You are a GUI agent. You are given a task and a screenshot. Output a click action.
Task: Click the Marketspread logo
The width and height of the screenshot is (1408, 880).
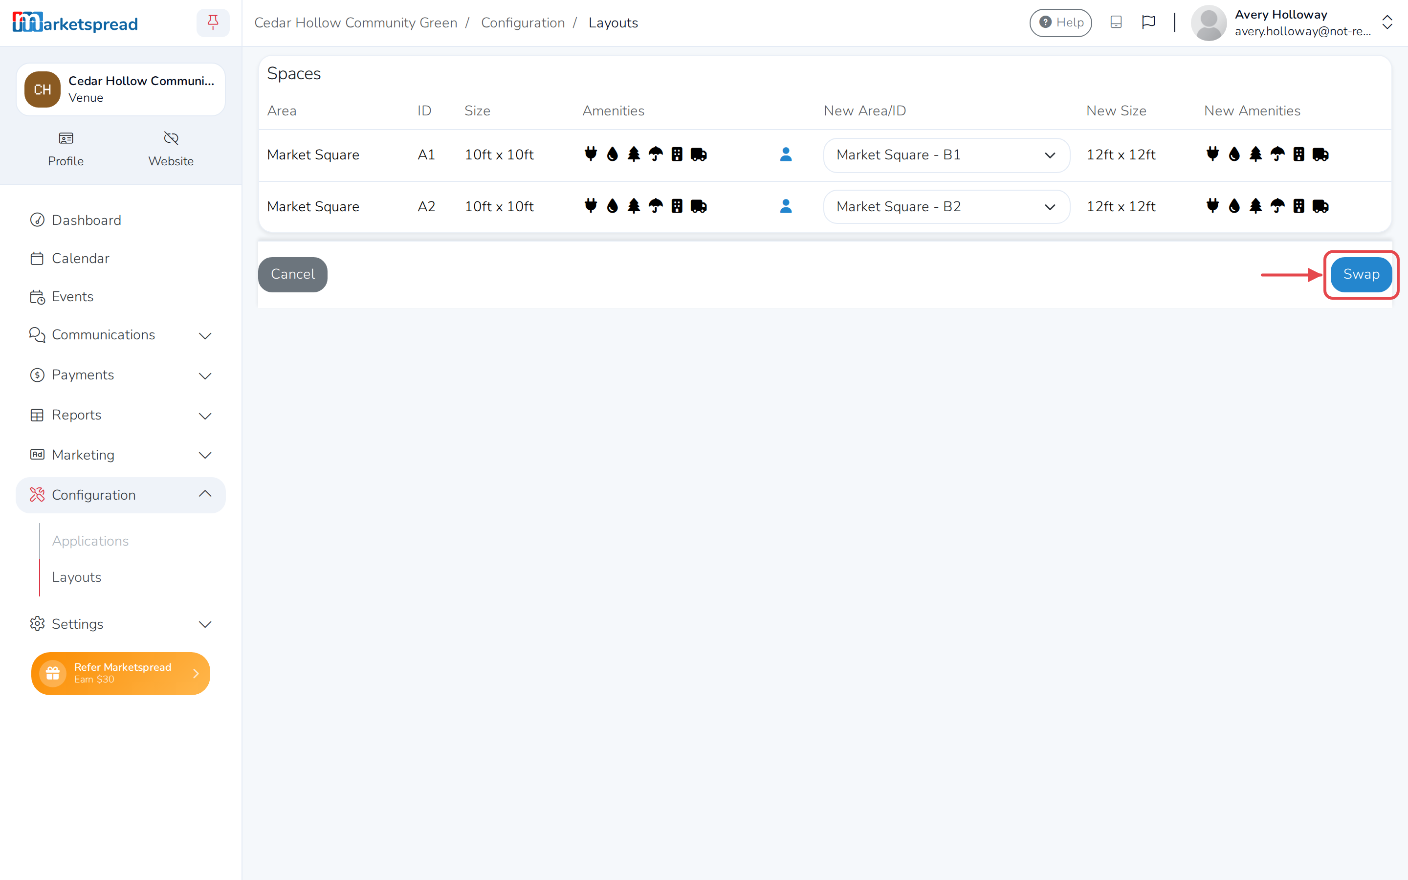coord(75,22)
